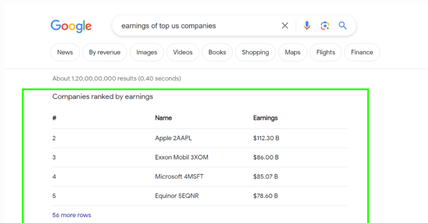Viewport: 428px width, 223px height.
Task: Click the $78.60 B earnings value
Action: point(266,196)
